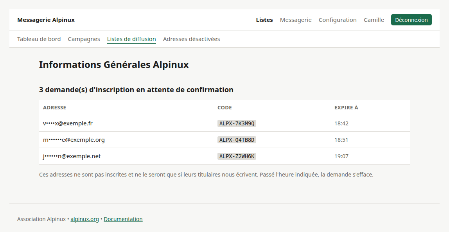Open the Camille user profile link

(374, 20)
